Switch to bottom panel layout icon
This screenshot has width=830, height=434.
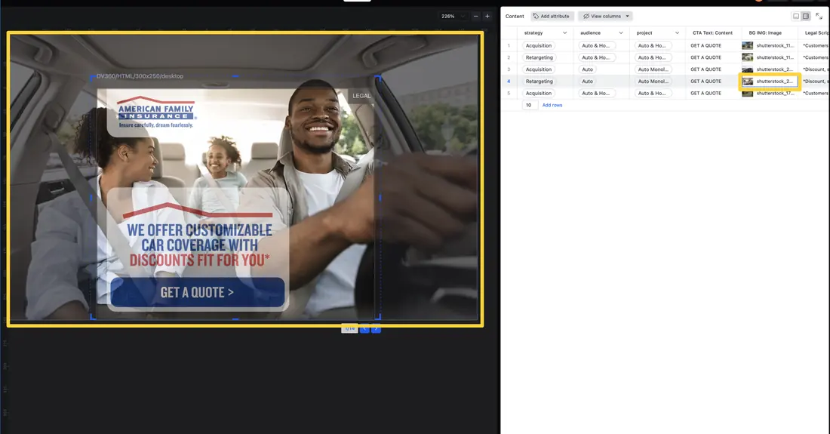click(x=796, y=17)
